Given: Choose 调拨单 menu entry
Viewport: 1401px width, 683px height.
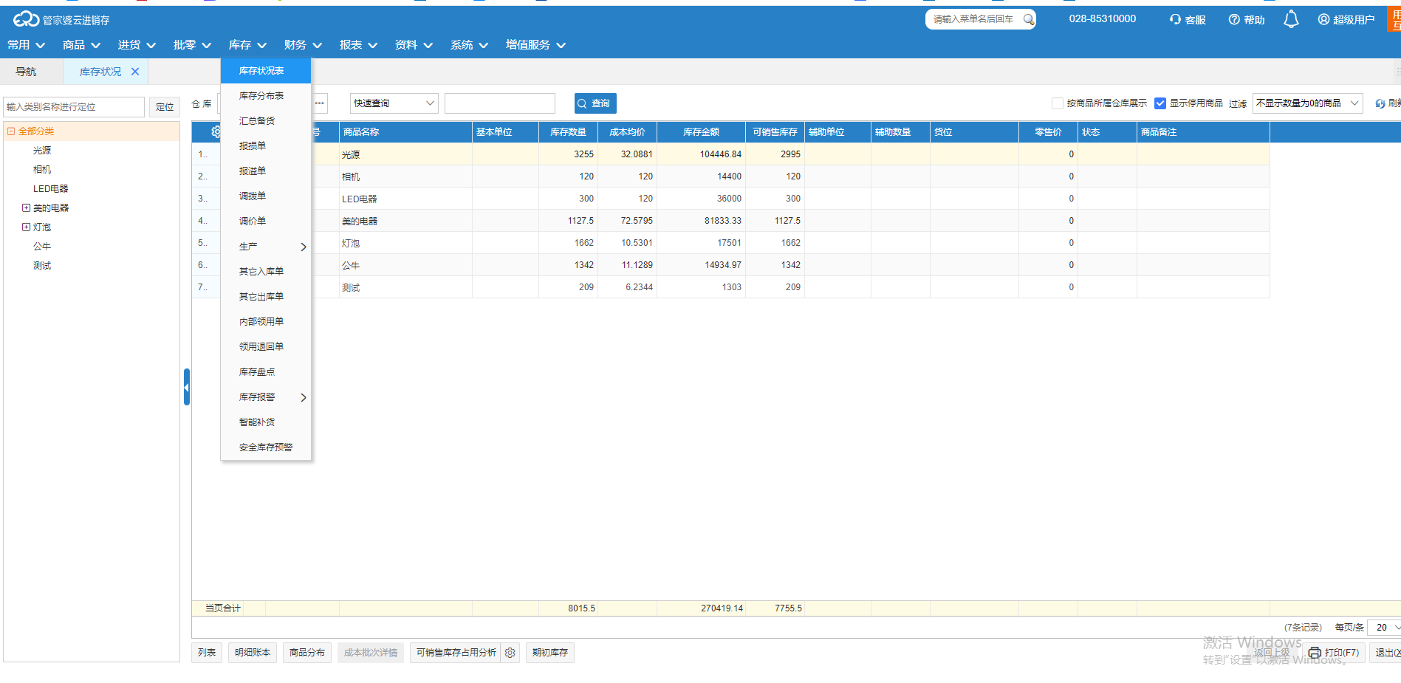Looking at the screenshot, I should tap(266, 196).
